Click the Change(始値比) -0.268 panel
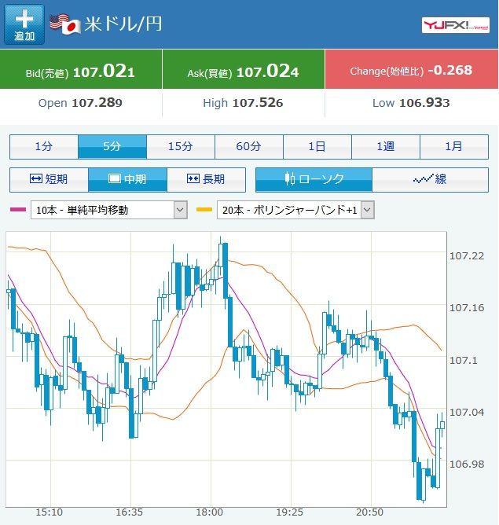Screen dimensions: 499x525 pos(412,69)
